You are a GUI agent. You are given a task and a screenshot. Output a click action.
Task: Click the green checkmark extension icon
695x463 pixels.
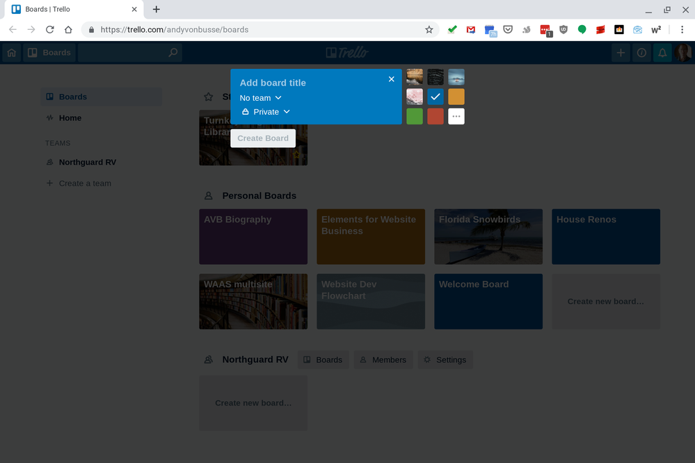452,30
